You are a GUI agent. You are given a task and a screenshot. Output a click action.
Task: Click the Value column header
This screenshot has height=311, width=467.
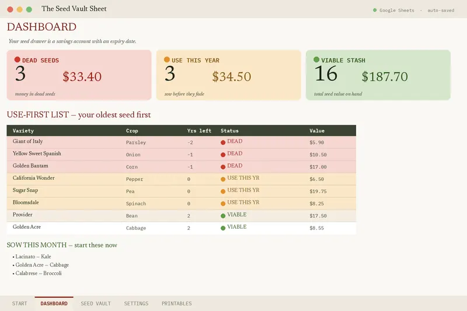coord(317,131)
